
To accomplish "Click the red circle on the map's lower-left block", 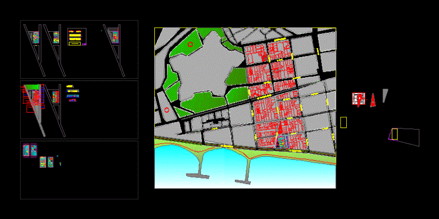I will (167, 110).
